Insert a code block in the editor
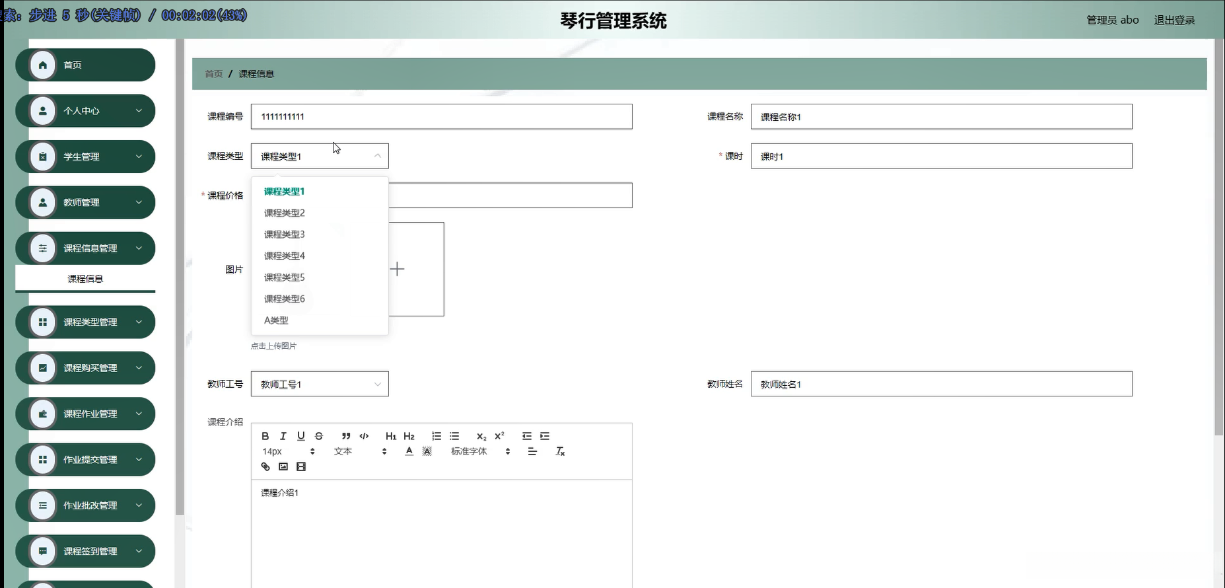Image resolution: width=1225 pixels, height=588 pixels. (364, 436)
